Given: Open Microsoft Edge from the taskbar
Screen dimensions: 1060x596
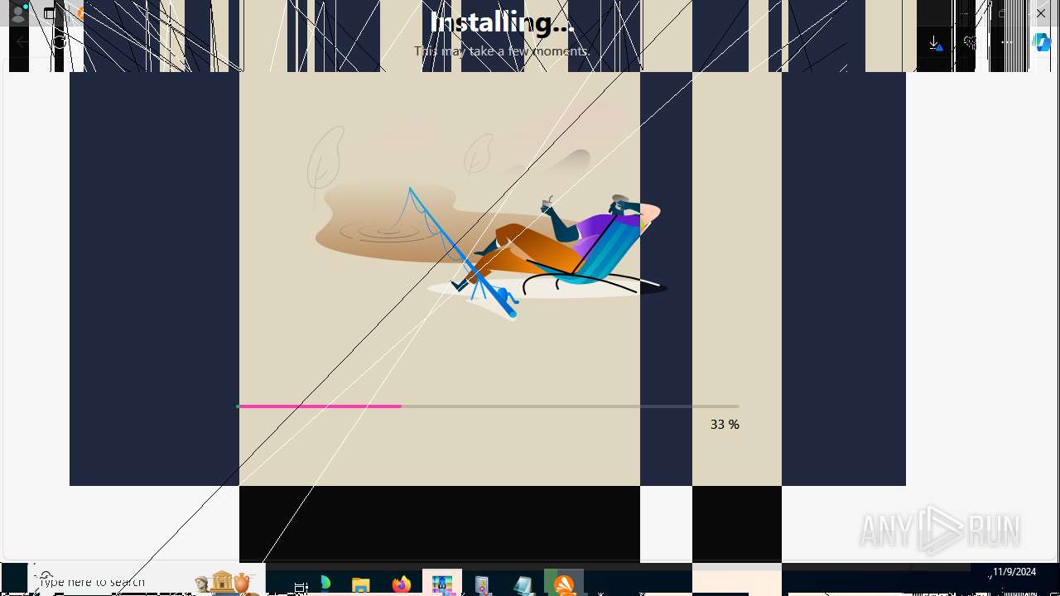Looking at the screenshot, I should [x=325, y=584].
